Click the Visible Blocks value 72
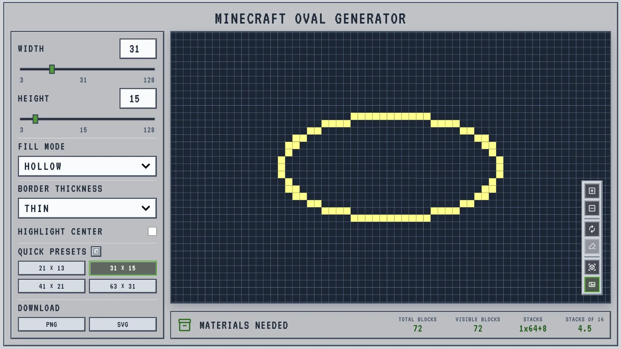 pos(478,329)
